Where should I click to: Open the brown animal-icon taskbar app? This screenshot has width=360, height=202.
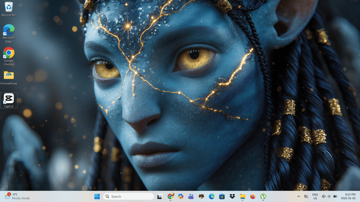(201, 197)
